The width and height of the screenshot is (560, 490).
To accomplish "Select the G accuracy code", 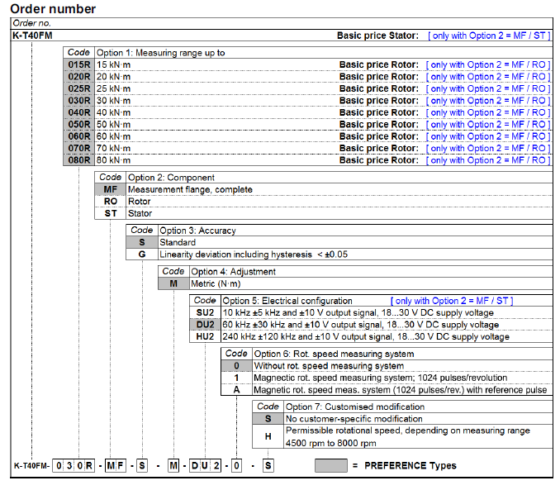I will 141,255.
